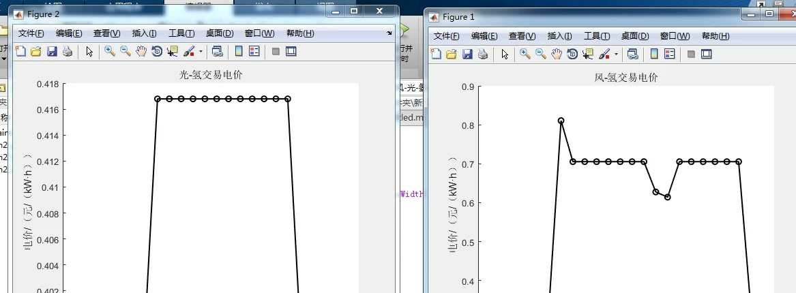Select Data Cursor tool in Figure 1

click(588, 54)
